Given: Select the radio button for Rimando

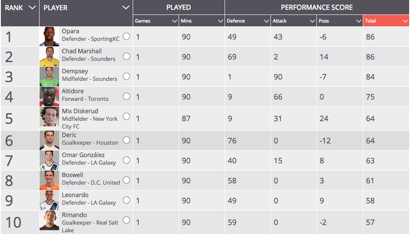Looking at the screenshot, I should [126, 220].
